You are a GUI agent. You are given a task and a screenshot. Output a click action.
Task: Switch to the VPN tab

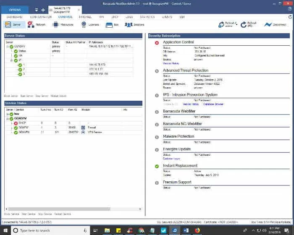[x=102, y=17]
